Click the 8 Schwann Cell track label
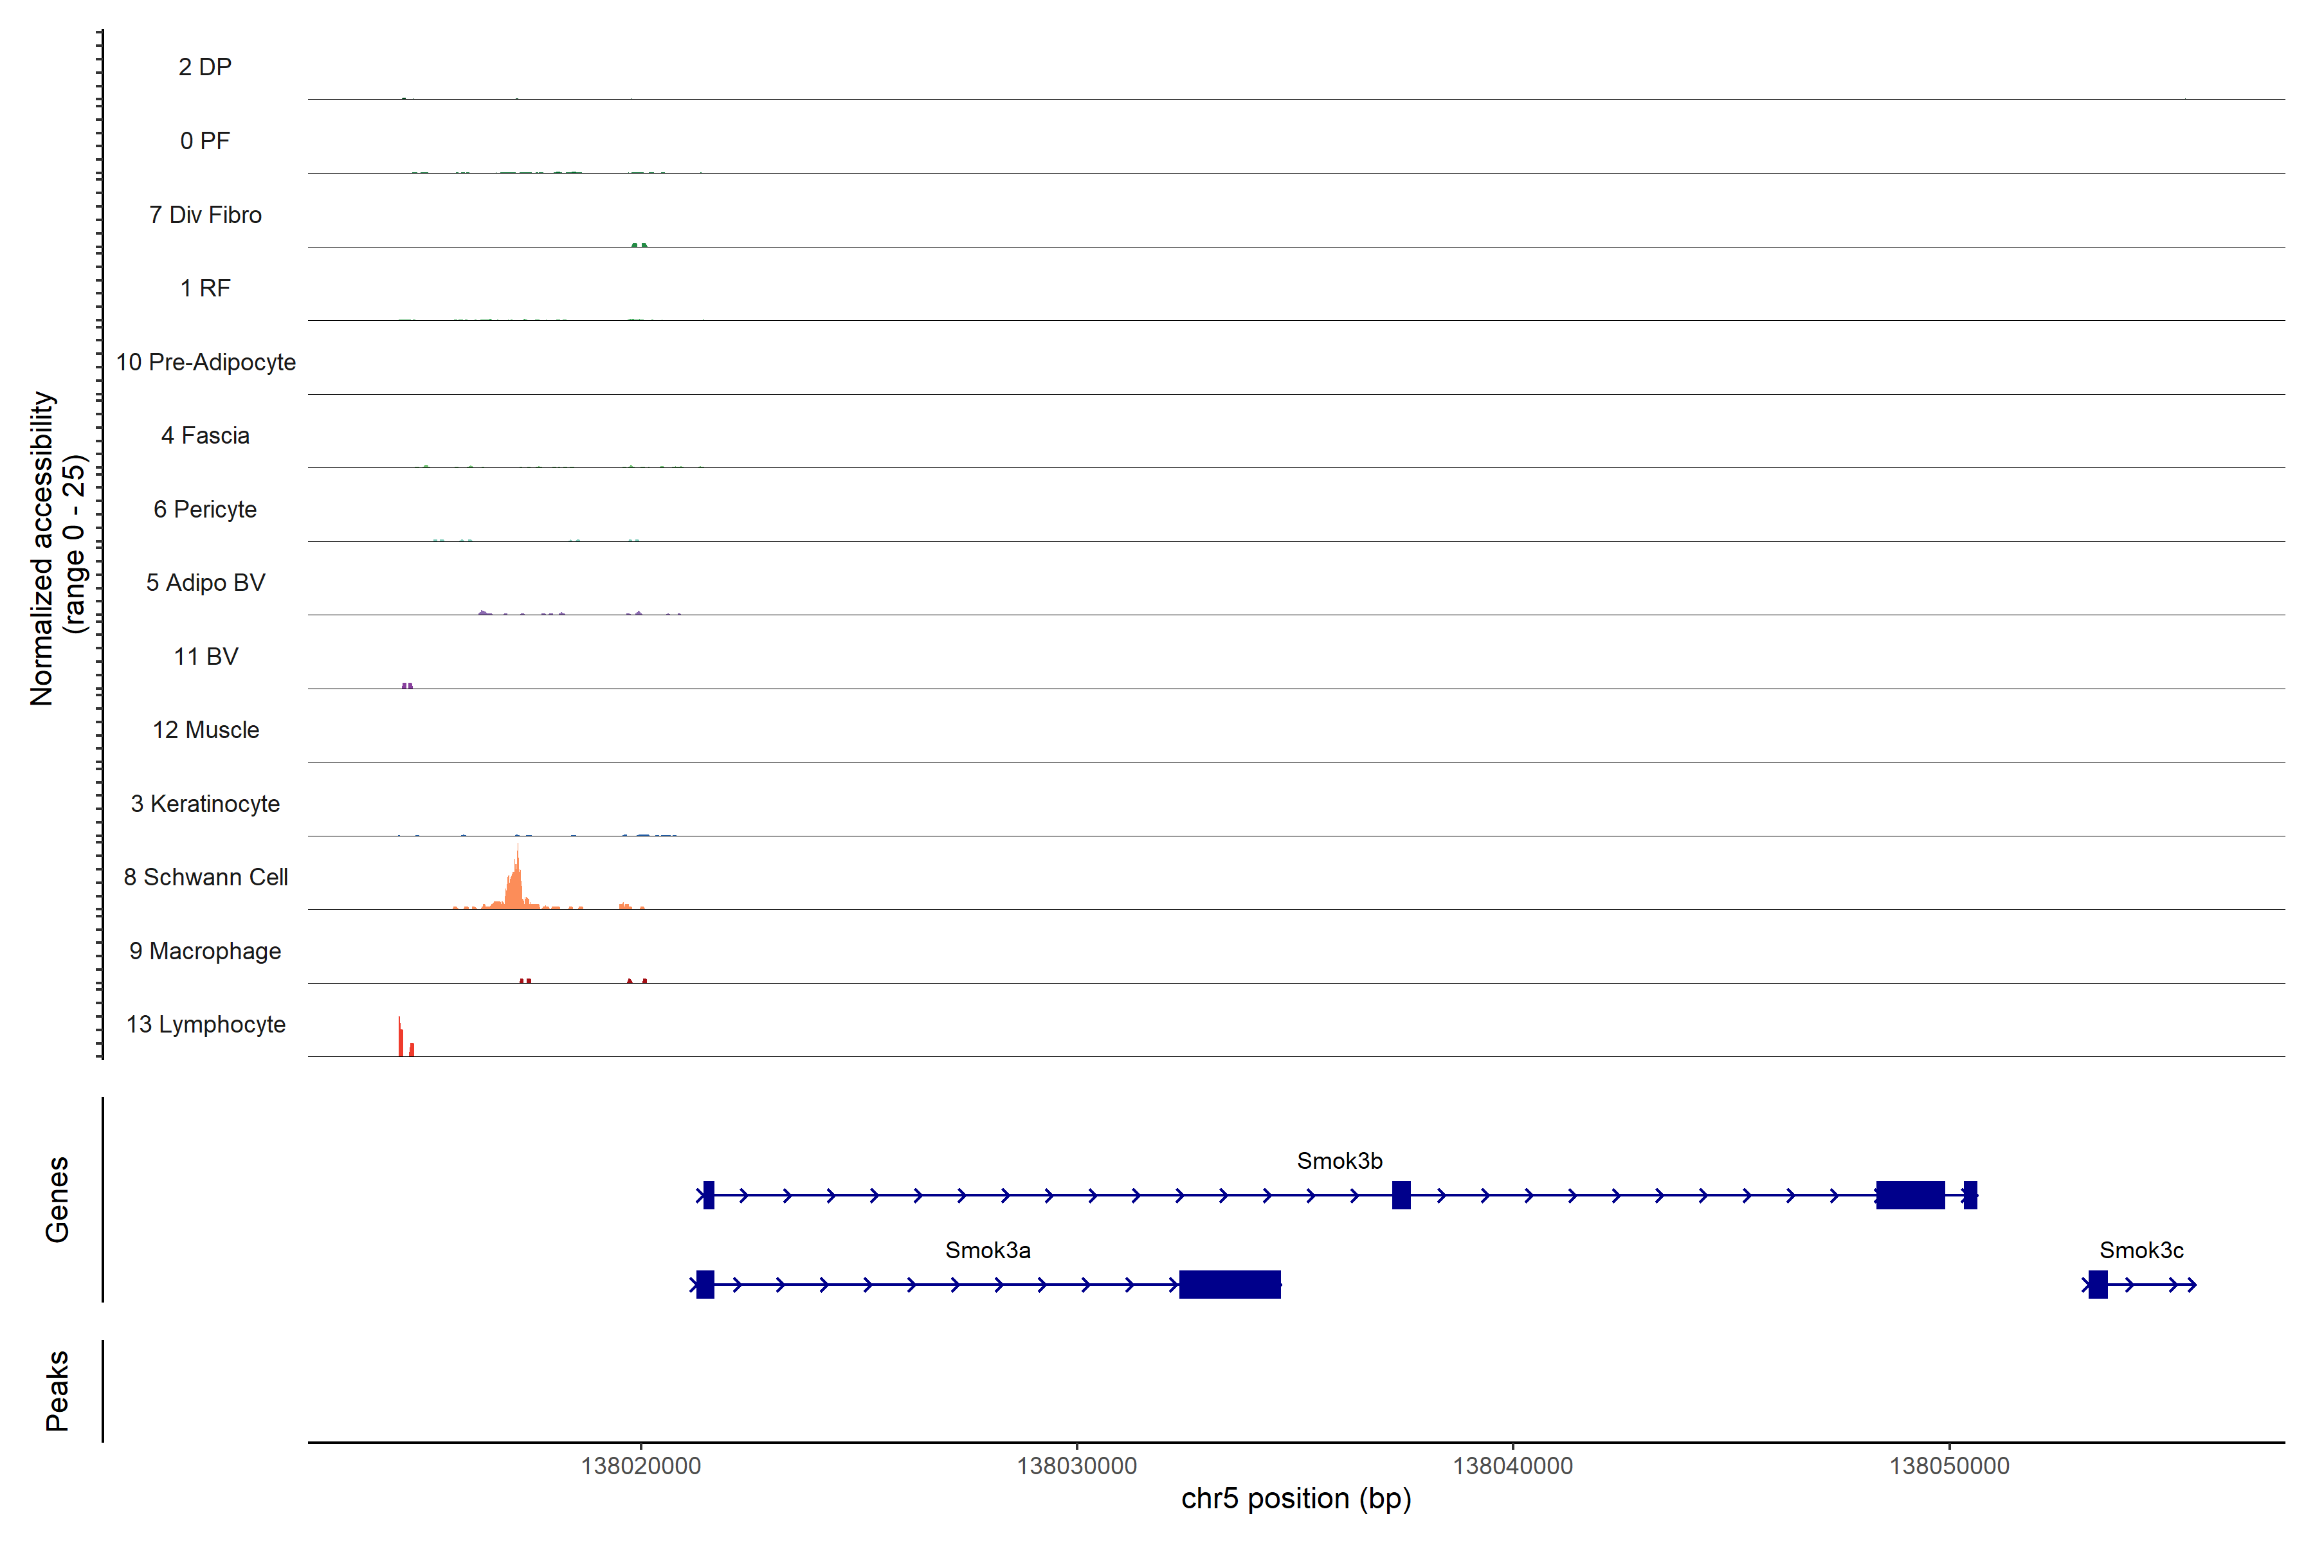2315x1543 pixels. pos(206,877)
